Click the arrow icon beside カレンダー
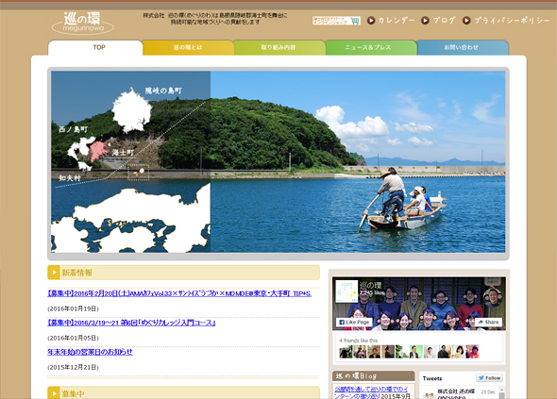The height and width of the screenshot is (399, 557). (x=371, y=21)
